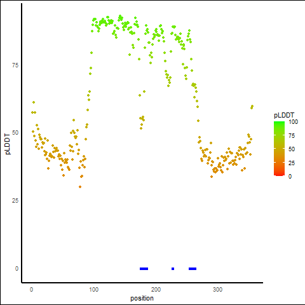Click the lowest orange data point in the plot
The image size is (305, 305).
click(80, 187)
